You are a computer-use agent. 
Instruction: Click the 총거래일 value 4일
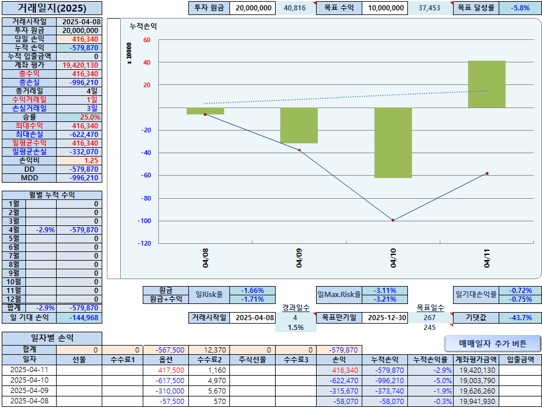pyautogui.click(x=79, y=91)
